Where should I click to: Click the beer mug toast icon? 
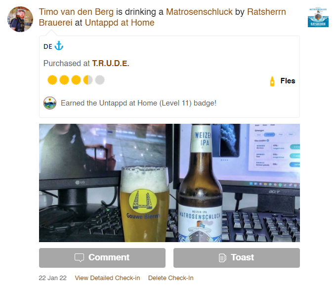coord(222,257)
